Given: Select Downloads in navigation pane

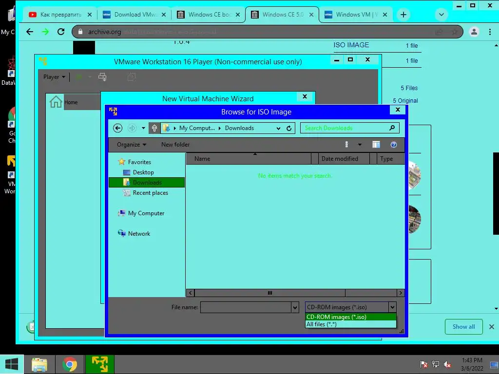Looking at the screenshot, I should (x=147, y=183).
